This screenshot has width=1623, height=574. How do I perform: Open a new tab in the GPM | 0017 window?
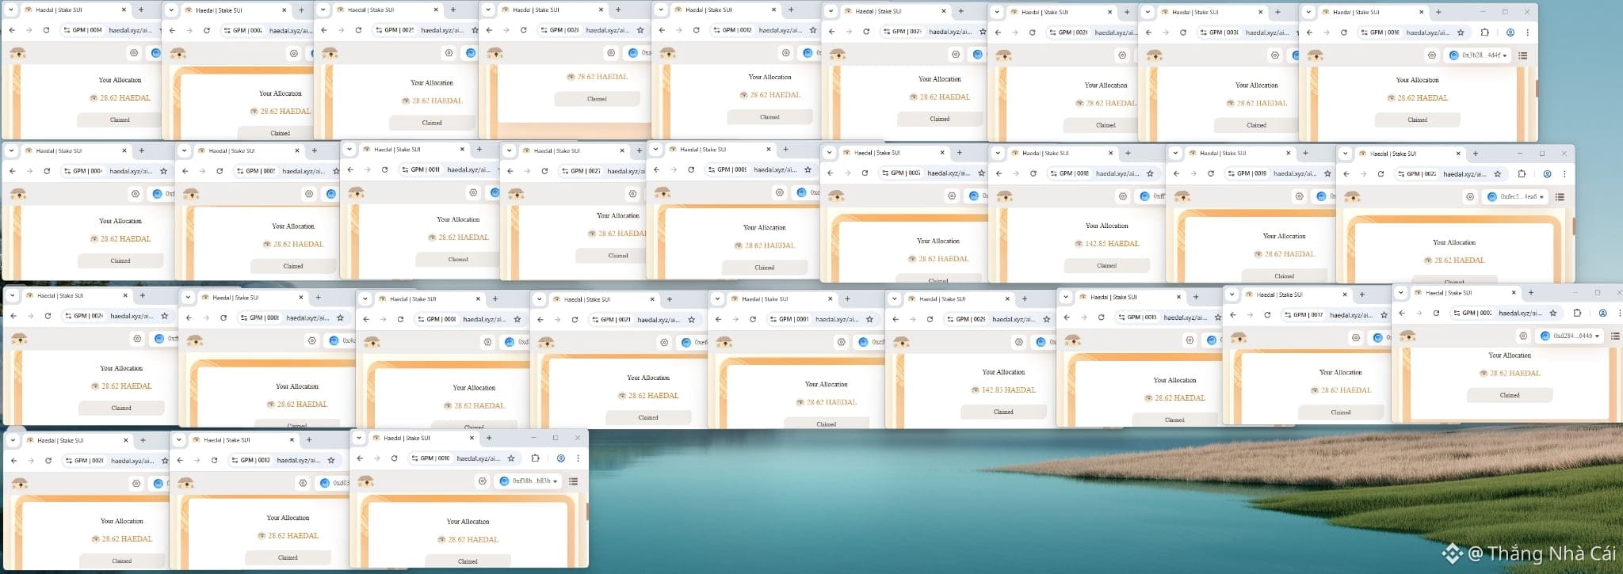pyautogui.click(x=1362, y=295)
